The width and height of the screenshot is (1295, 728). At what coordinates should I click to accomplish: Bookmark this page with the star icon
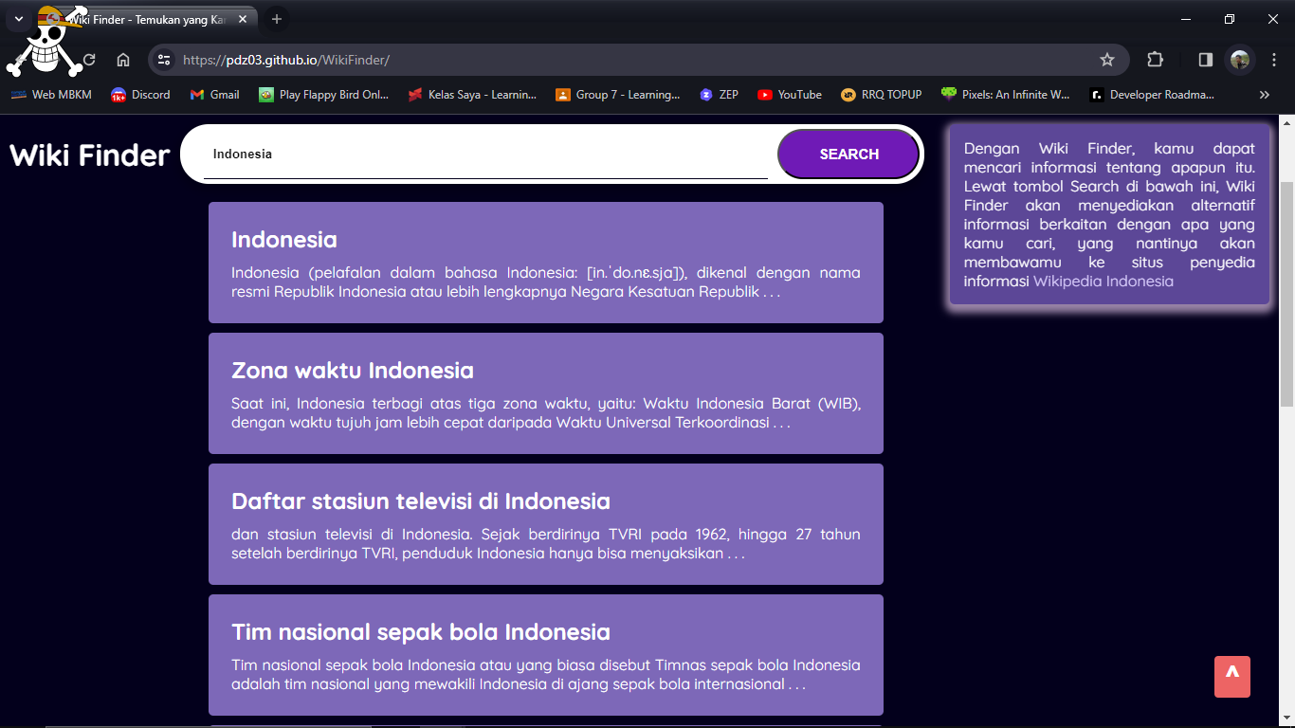point(1107,60)
